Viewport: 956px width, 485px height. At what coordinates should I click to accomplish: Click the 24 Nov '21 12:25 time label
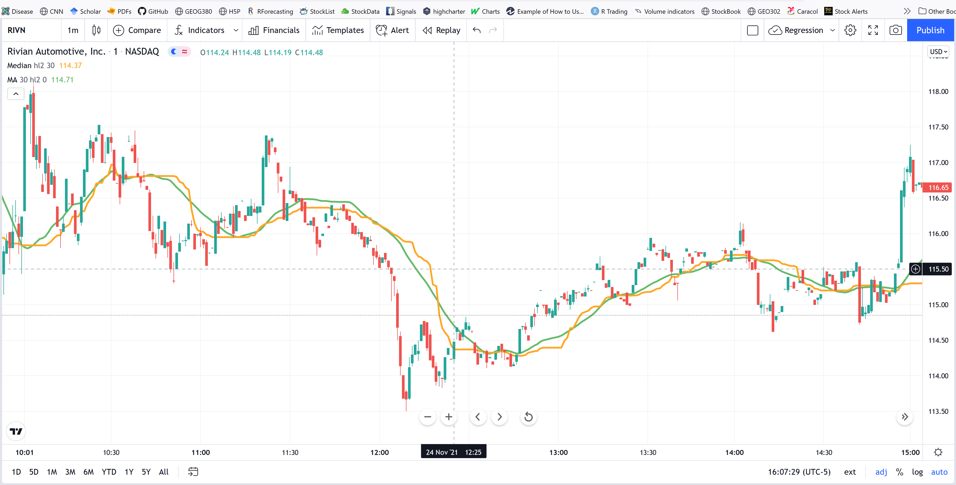(x=453, y=452)
